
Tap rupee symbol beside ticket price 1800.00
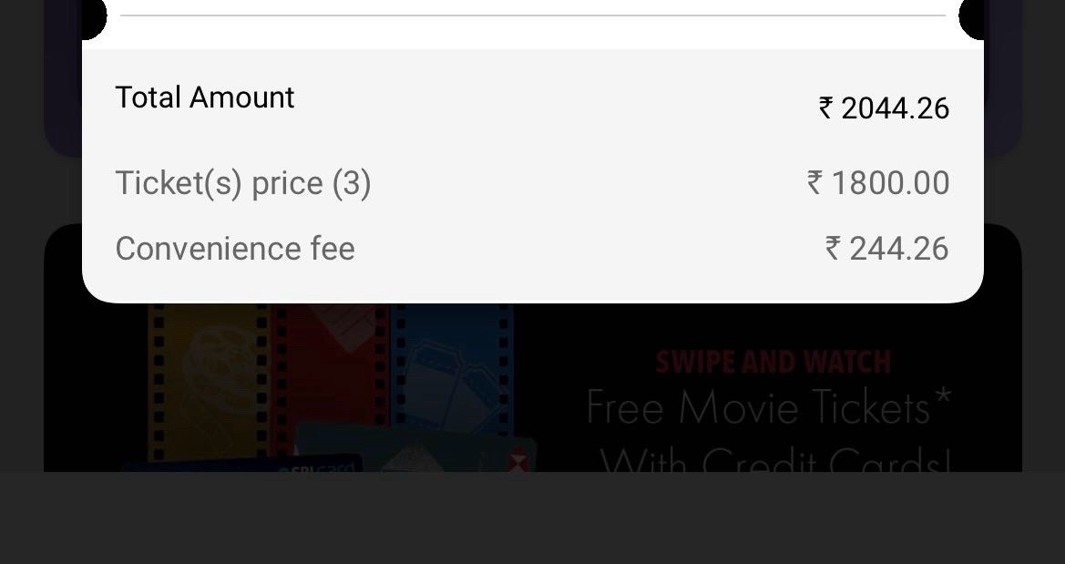[x=815, y=183]
